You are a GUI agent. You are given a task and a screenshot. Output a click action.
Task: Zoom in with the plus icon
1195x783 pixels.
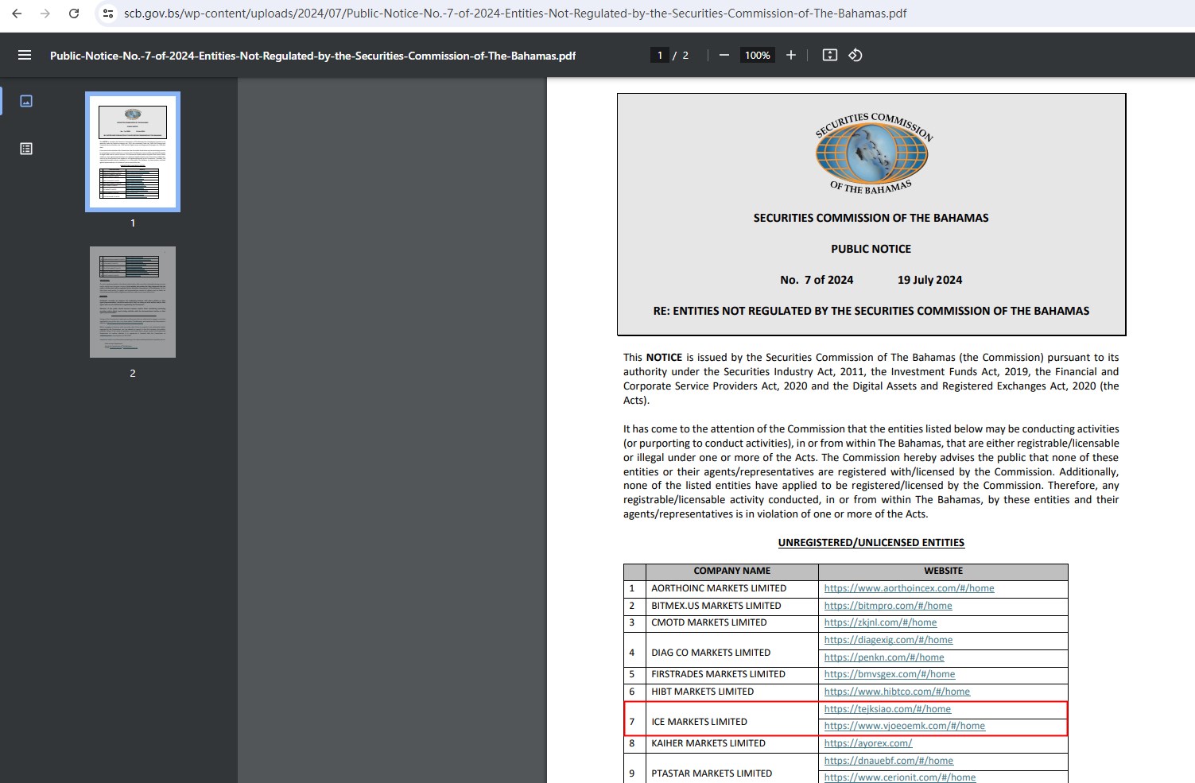(x=791, y=55)
